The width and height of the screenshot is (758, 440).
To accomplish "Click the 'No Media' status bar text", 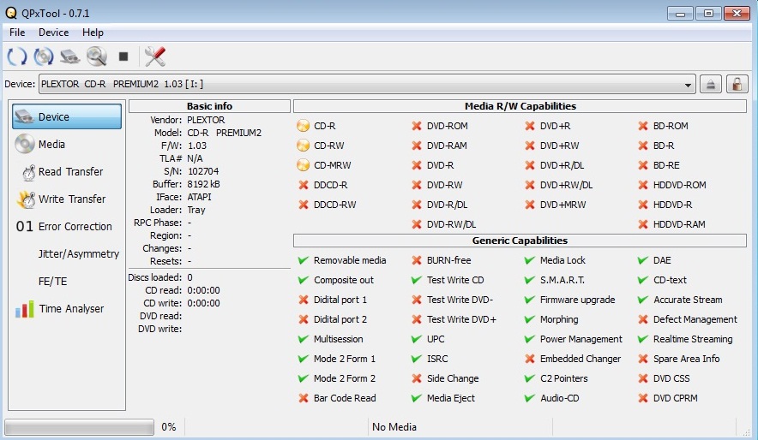I will click(394, 427).
